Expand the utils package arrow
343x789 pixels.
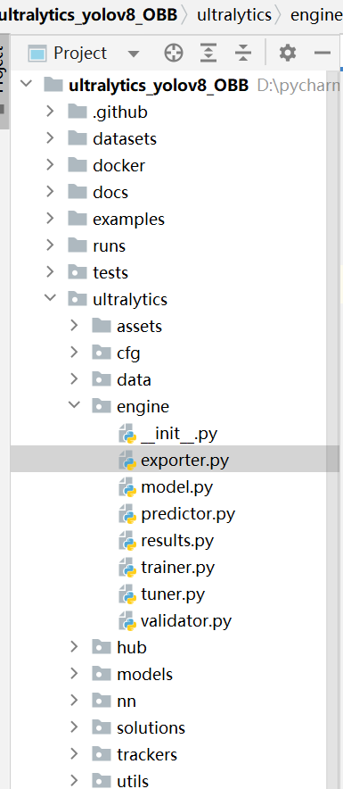coord(74,781)
